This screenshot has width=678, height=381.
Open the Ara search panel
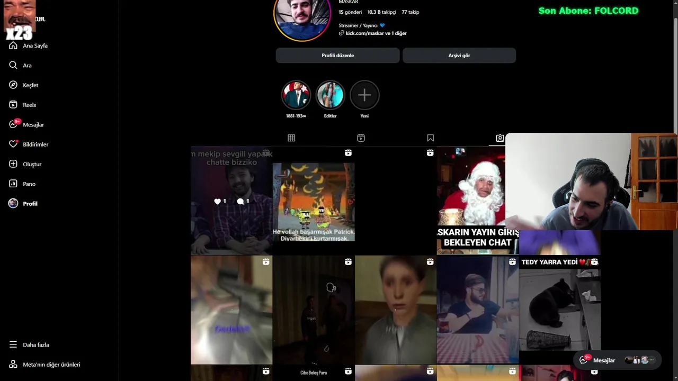[x=27, y=66]
